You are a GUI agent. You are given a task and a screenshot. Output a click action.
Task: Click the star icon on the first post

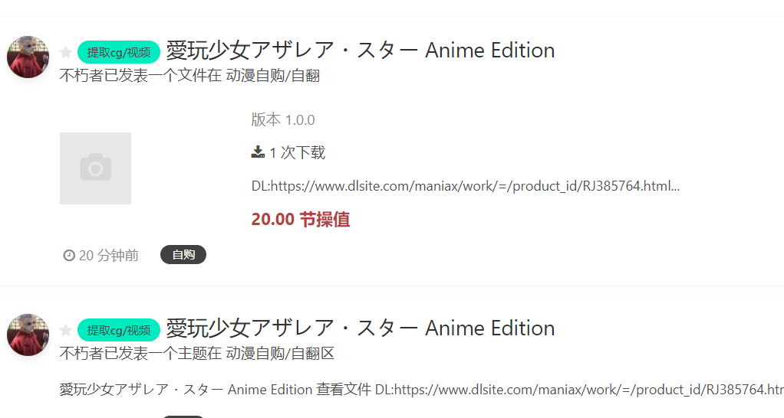[66, 52]
